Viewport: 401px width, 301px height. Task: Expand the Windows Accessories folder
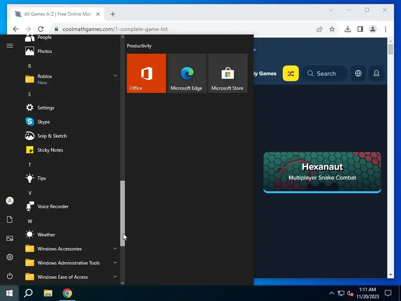(71, 248)
